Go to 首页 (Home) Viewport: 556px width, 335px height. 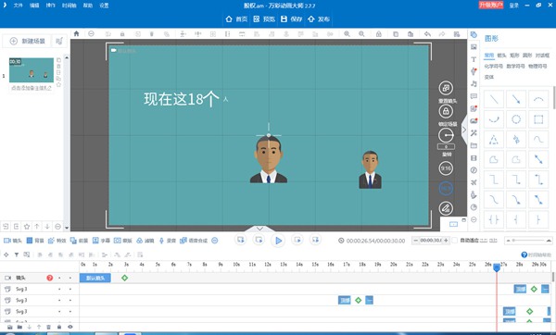coord(236,19)
